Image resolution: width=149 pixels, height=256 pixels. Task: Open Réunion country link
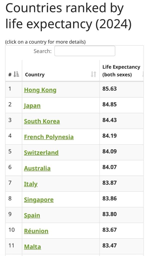point(36,231)
